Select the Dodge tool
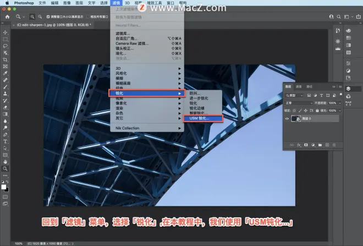The width and height of the screenshot is (363, 246). [x=5, y=128]
